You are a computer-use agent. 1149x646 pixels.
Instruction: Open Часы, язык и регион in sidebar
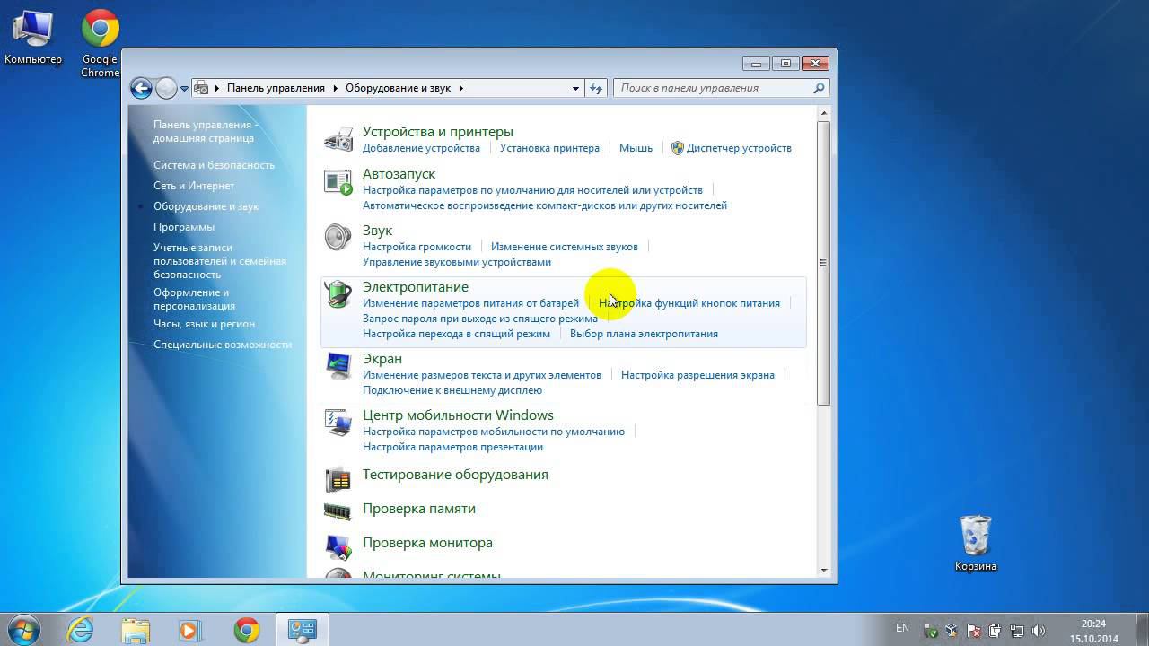(x=204, y=324)
